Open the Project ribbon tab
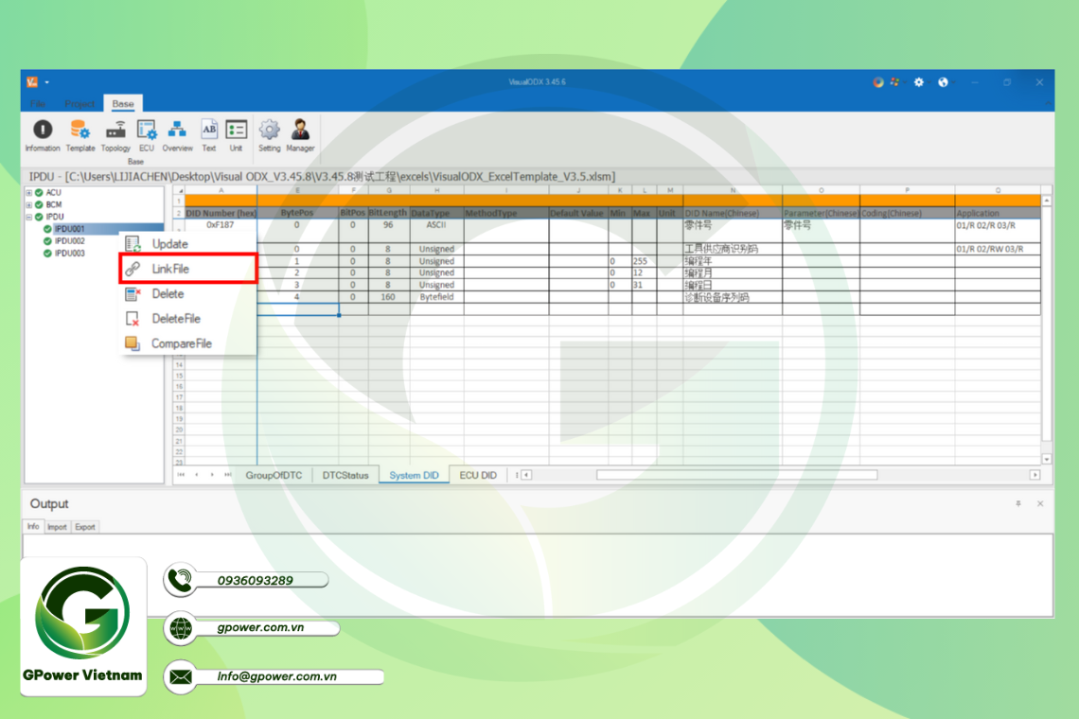Screen dimensions: 1079x719 click(x=80, y=104)
